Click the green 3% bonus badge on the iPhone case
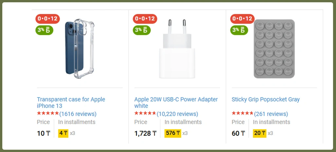336x152 pixels. pyautogui.click(x=44, y=30)
